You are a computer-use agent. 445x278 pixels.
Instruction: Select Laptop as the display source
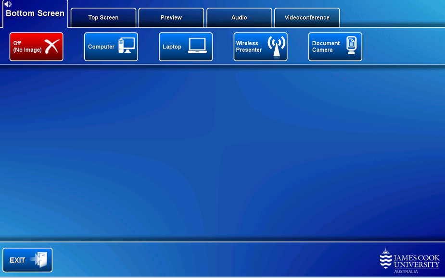click(186, 47)
